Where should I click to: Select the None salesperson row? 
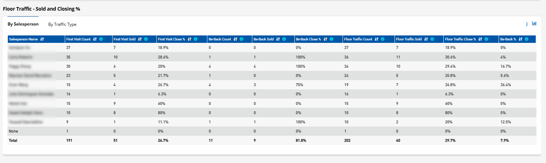(x=13, y=131)
